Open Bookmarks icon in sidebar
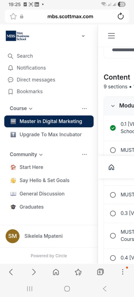 pos(10,92)
